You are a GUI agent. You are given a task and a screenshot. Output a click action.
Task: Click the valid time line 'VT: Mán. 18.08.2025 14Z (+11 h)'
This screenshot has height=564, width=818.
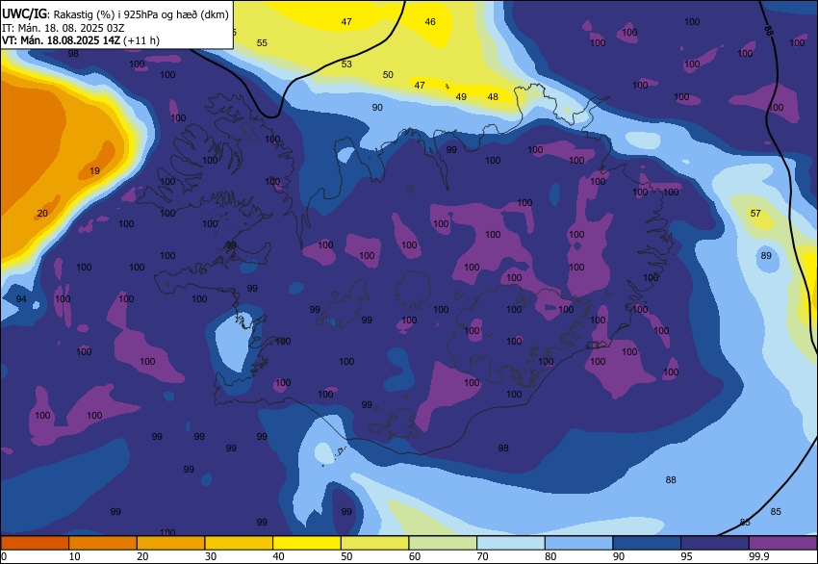[x=81, y=40]
